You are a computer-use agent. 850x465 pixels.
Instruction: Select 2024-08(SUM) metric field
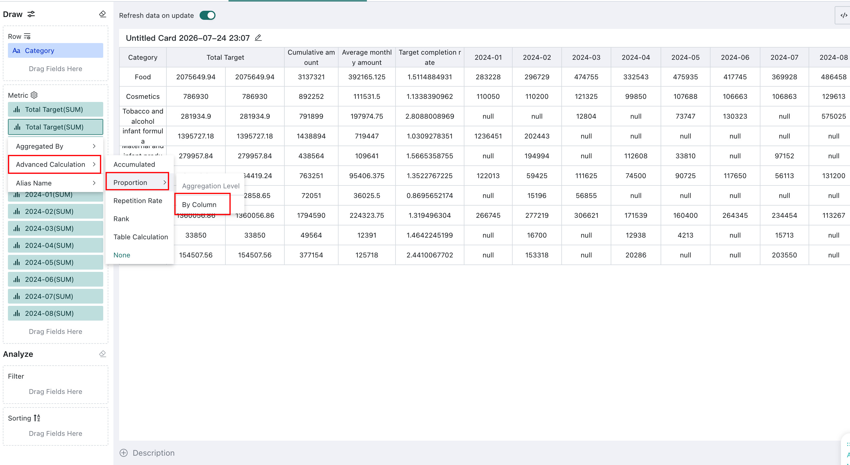pyautogui.click(x=56, y=313)
